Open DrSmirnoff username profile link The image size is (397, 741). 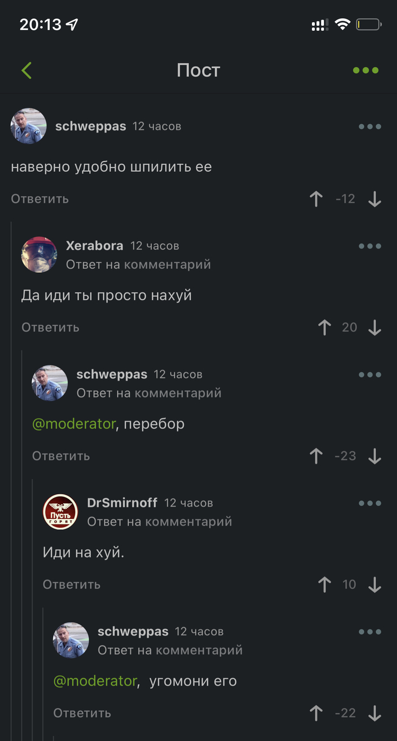click(122, 503)
